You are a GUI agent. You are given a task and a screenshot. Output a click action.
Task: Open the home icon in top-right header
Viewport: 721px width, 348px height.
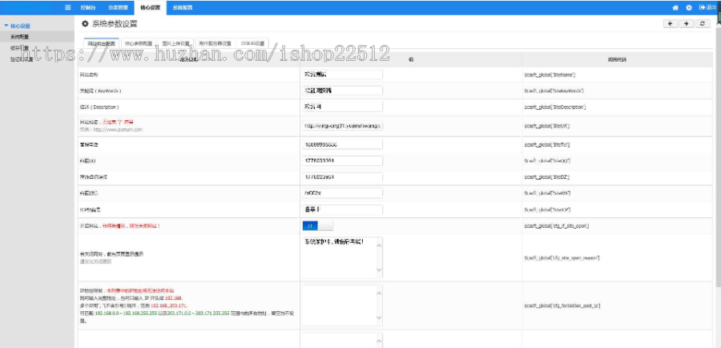[675, 7]
